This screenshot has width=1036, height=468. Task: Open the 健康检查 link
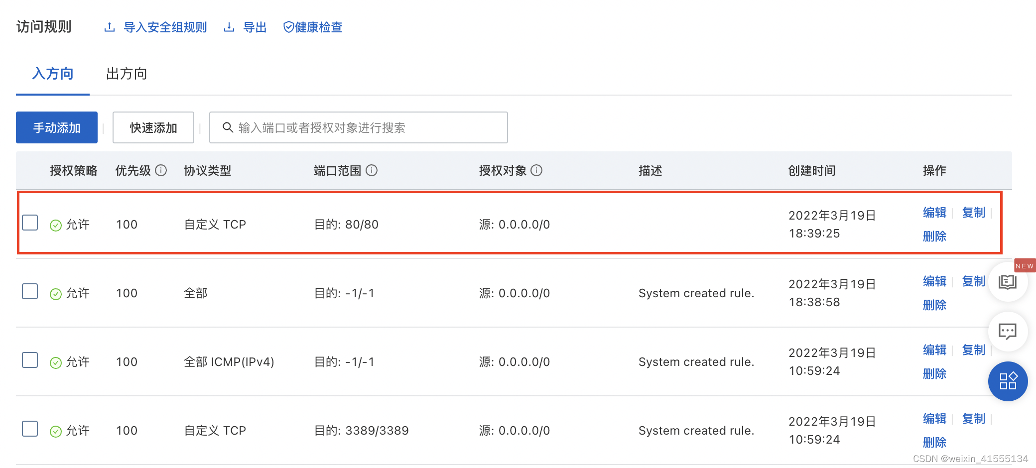click(319, 27)
